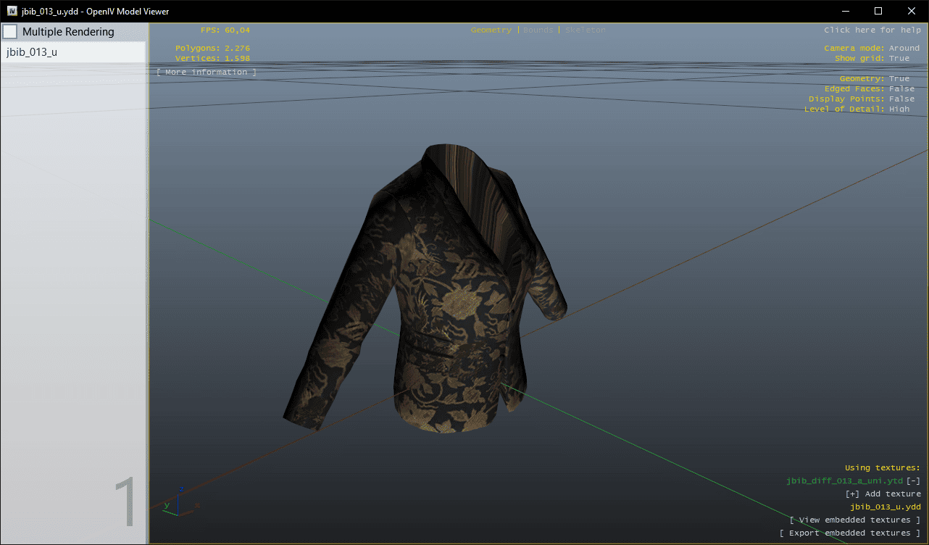This screenshot has width=929, height=545.
Task: Click Export embedded textures
Action: [x=849, y=533]
